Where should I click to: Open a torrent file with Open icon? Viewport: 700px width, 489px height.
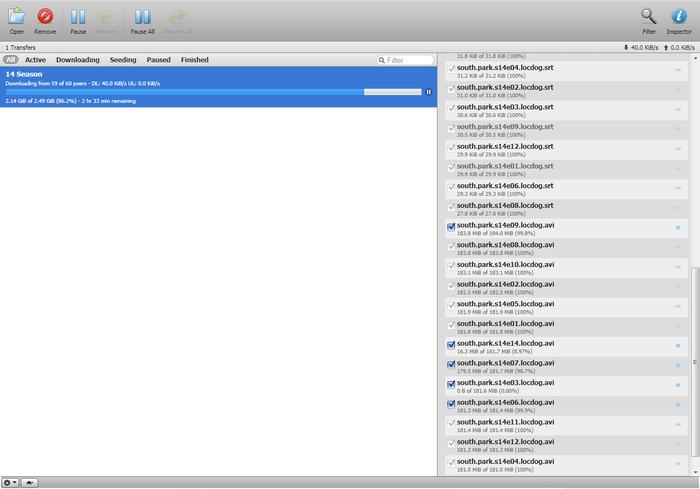17,21
